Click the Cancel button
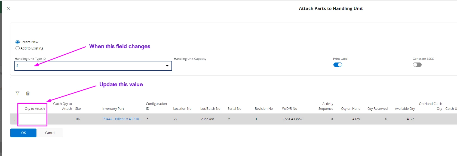 tap(50, 133)
